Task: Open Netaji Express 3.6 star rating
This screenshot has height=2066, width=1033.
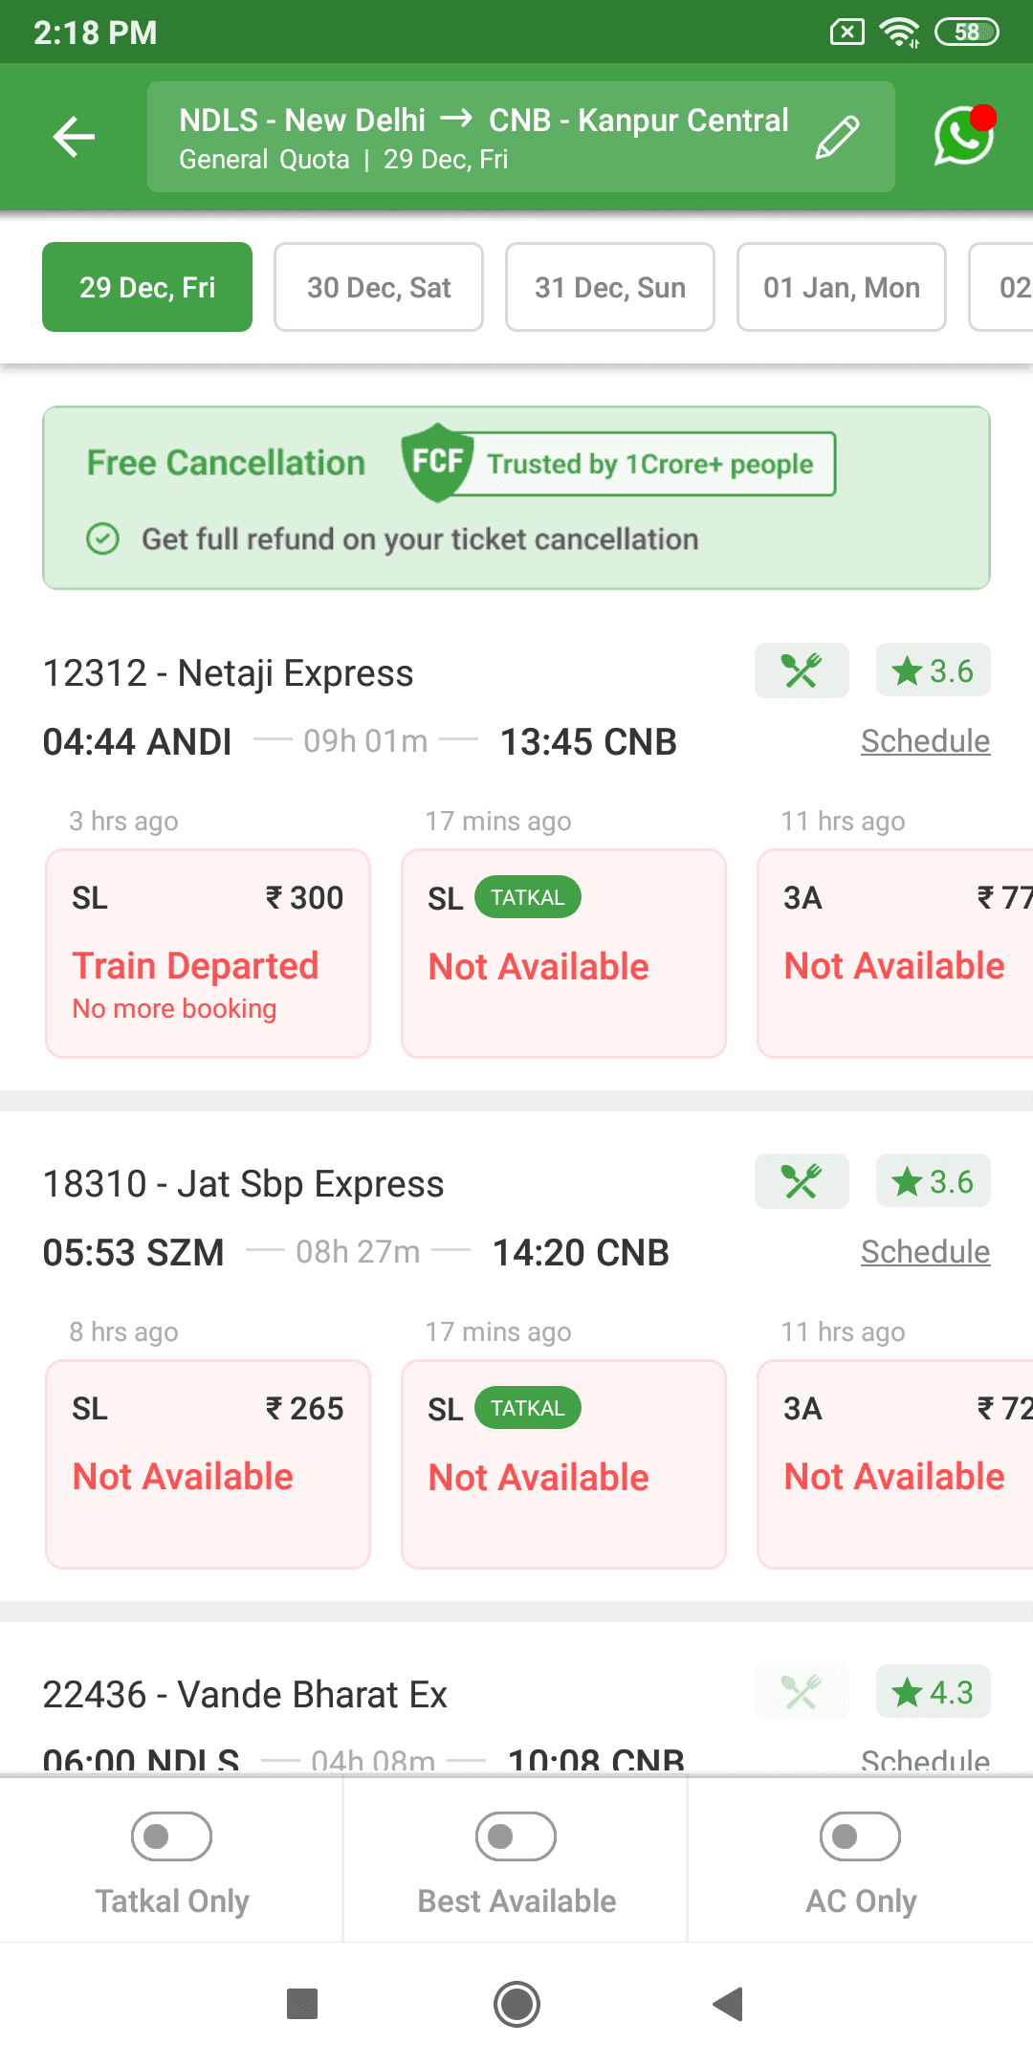Action: coord(933,670)
